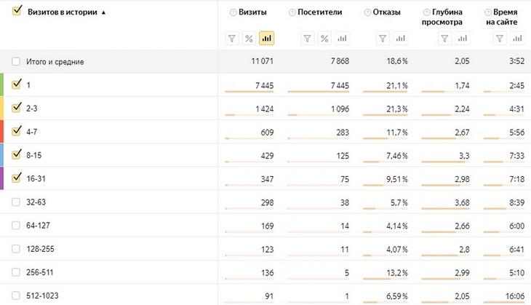531x305 pixels.
Task: Click highlighted bar chart icon under Визиты
Action: [x=266, y=38]
